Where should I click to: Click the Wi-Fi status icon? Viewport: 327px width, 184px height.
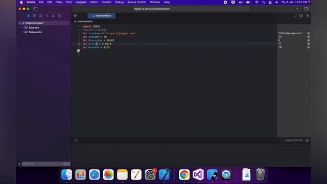(256, 2)
